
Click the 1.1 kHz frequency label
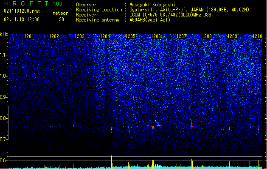pyautogui.click(x=4, y=55)
